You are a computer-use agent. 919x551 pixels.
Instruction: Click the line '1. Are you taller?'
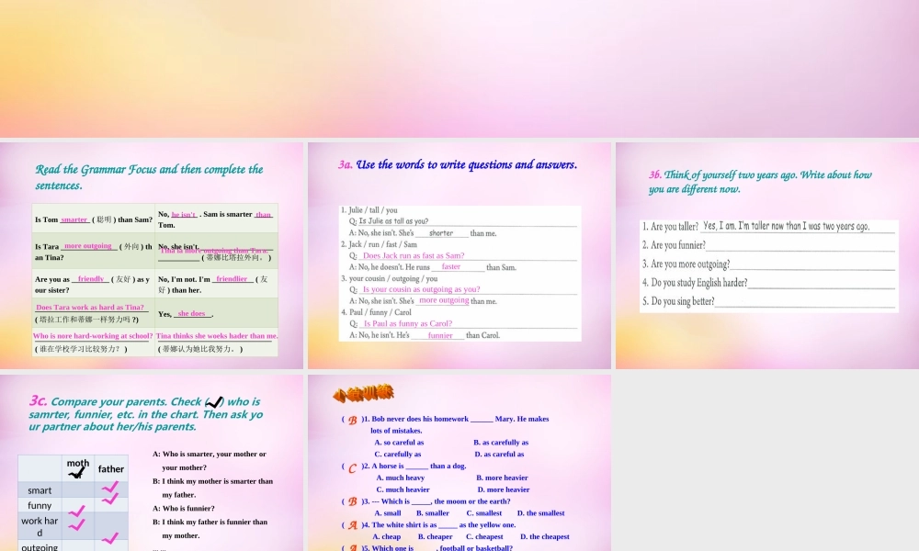(768, 227)
